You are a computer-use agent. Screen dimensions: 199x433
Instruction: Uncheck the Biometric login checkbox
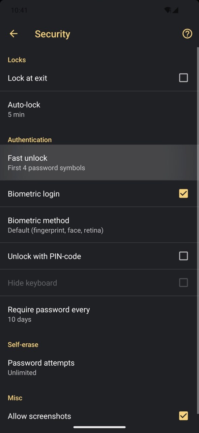click(x=183, y=193)
